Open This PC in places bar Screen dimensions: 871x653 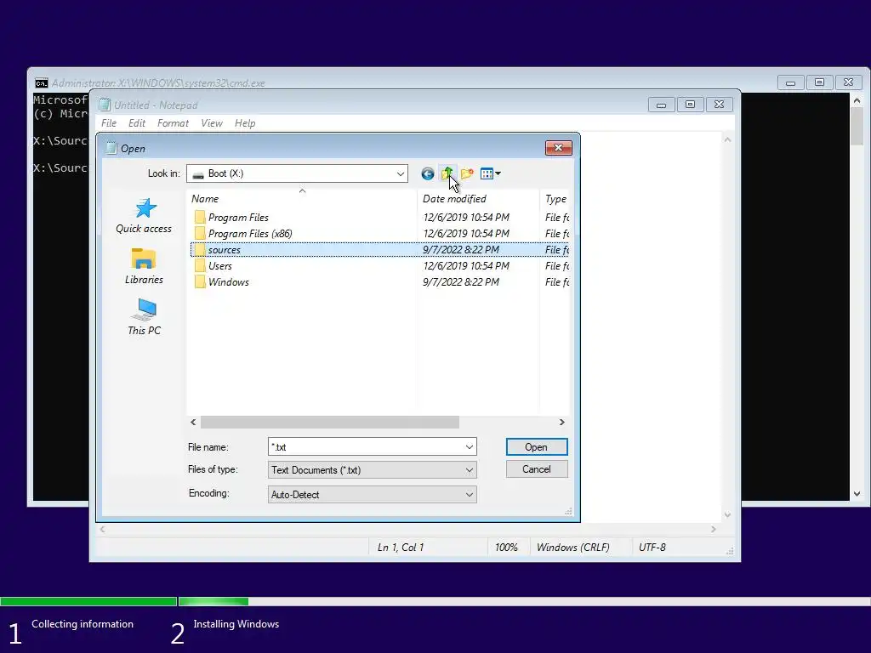tap(144, 317)
